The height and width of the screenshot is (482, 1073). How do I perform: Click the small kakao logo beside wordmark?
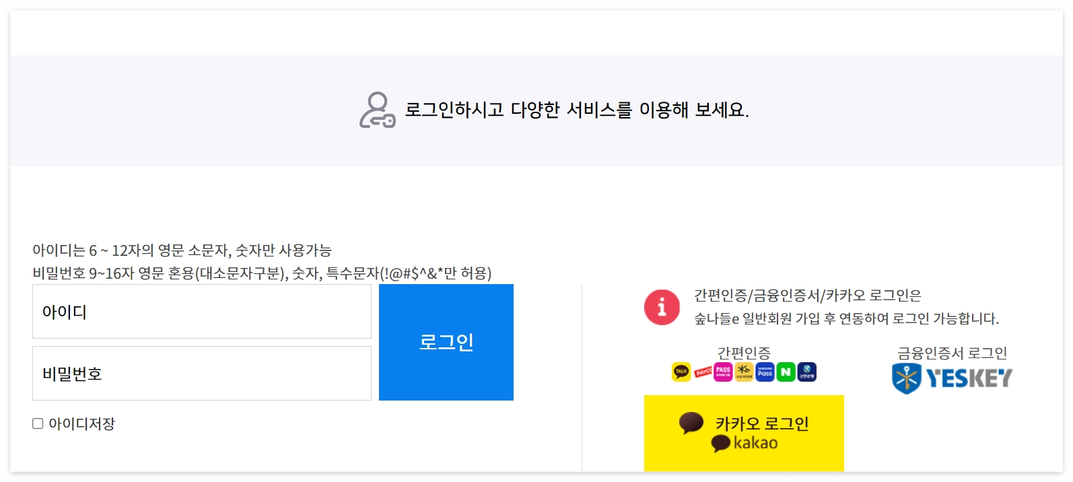[720, 442]
